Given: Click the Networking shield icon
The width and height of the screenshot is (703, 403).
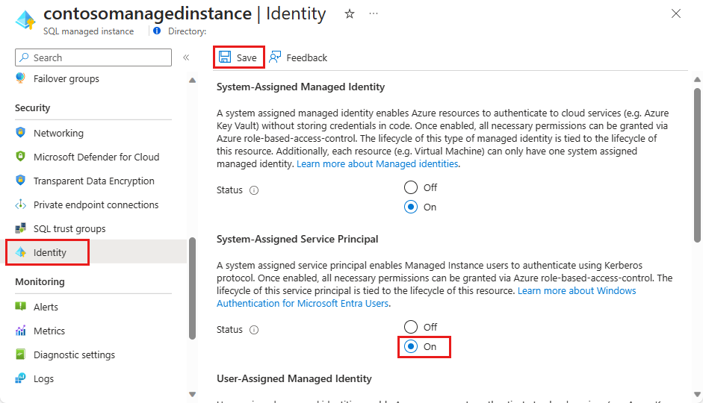Looking at the screenshot, I should point(20,133).
